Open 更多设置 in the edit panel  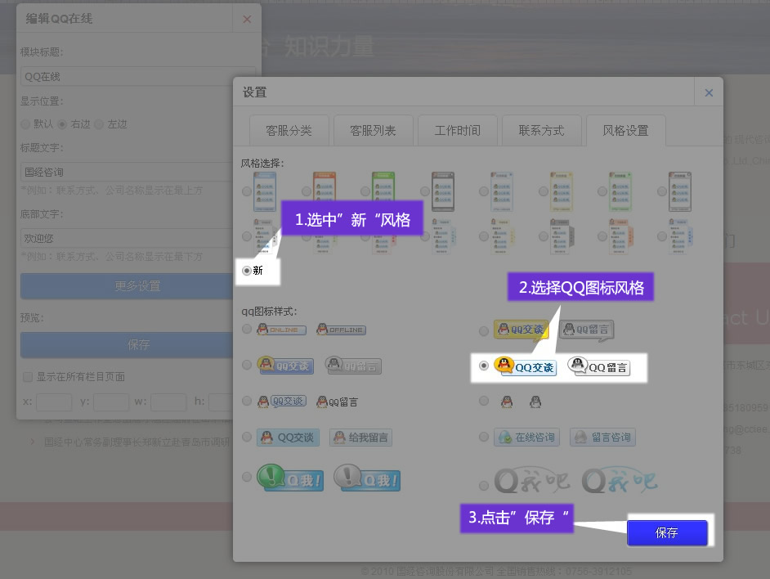pyautogui.click(x=137, y=286)
